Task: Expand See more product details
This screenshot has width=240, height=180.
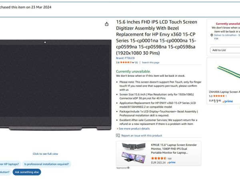Action: coord(133,128)
